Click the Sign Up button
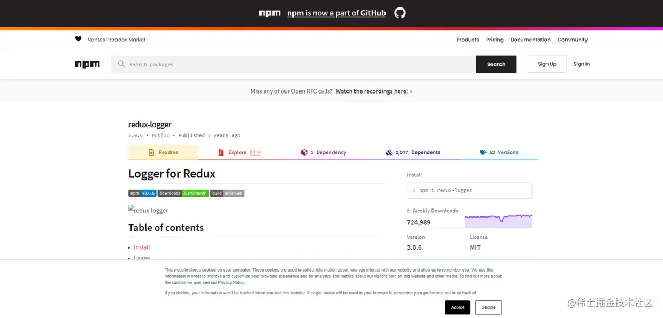 click(547, 64)
